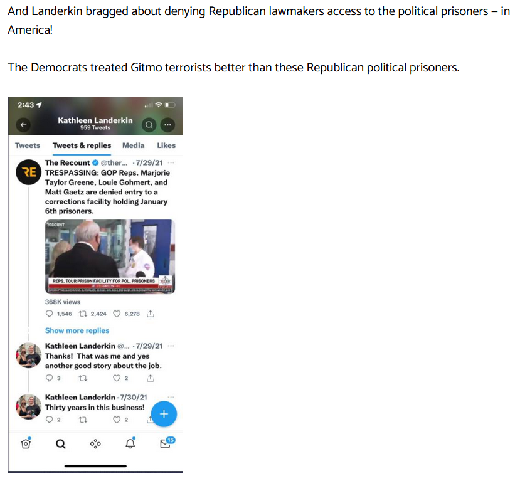Open more options on 'Thanks! That was me' tweet
Viewport: 520px width, 481px height.
(x=171, y=346)
